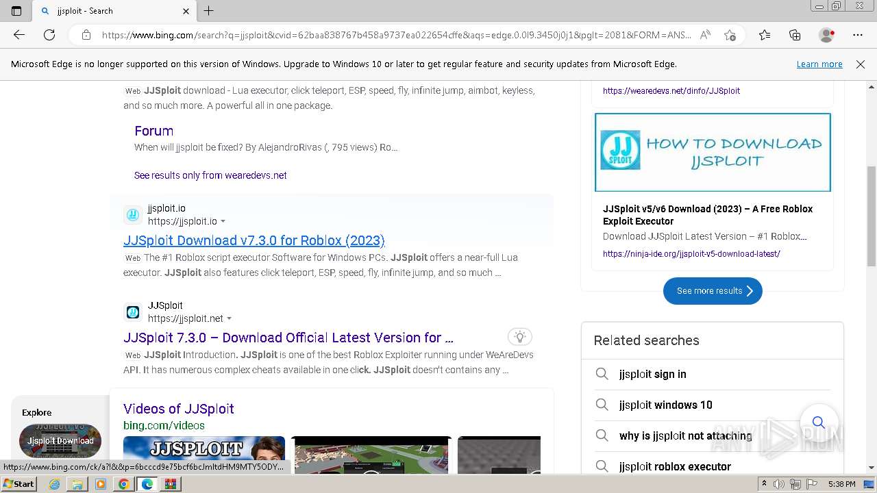This screenshot has height=493, width=877.
Task: Close the jjsploit - Search tab
Action: (x=186, y=11)
